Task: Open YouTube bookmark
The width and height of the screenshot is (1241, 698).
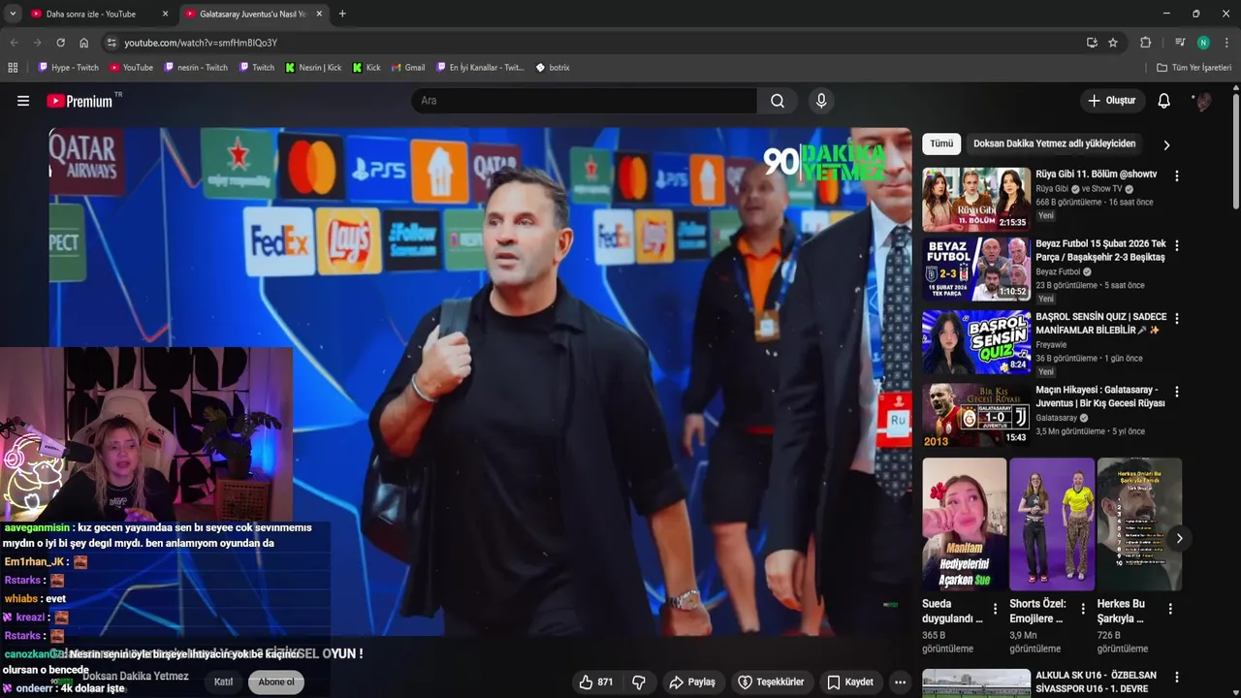Action: point(131,68)
